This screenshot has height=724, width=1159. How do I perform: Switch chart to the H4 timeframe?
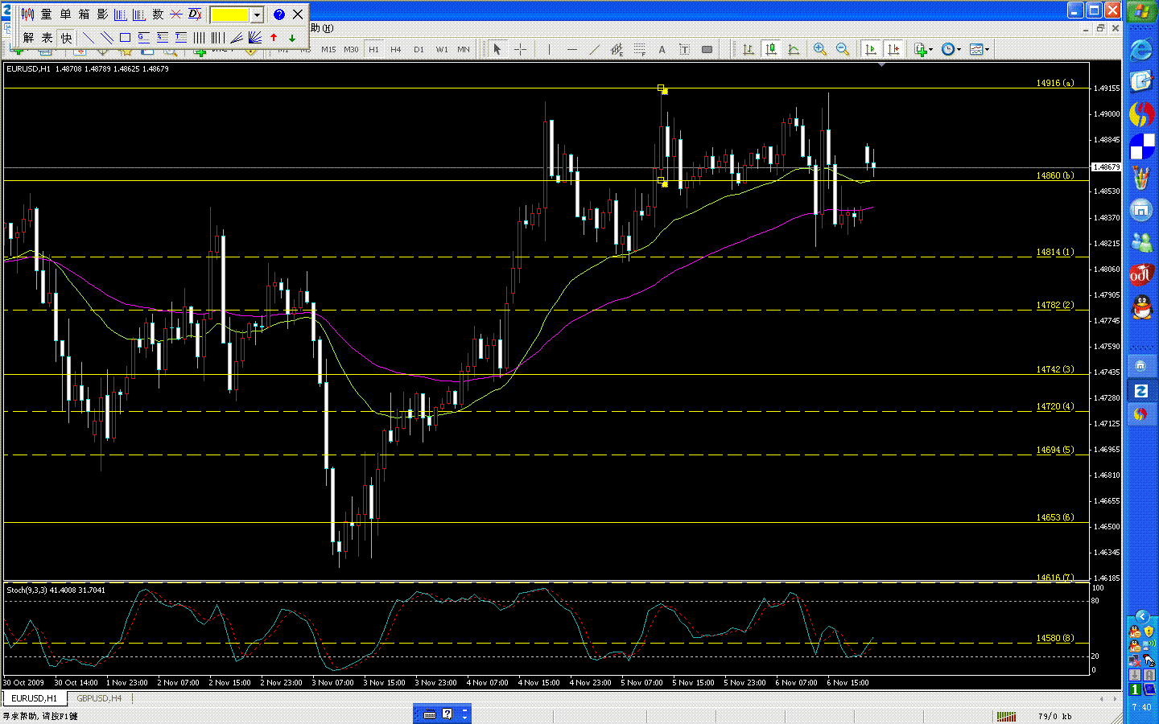click(396, 50)
